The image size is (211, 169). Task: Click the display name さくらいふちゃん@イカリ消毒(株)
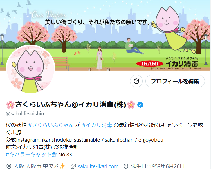(71, 105)
